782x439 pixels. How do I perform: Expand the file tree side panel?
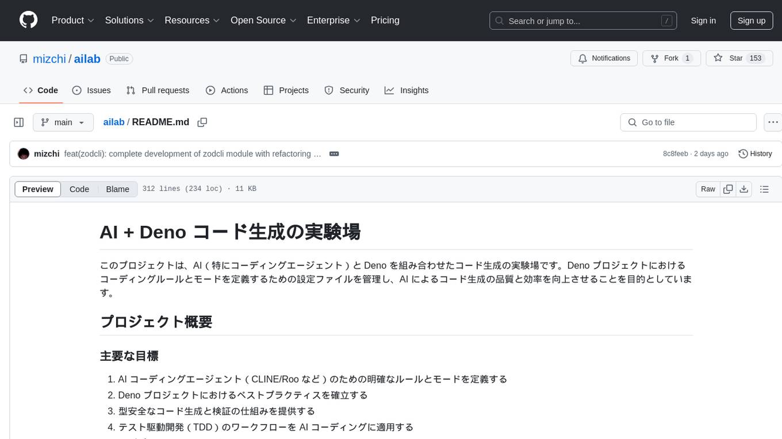(19, 122)
